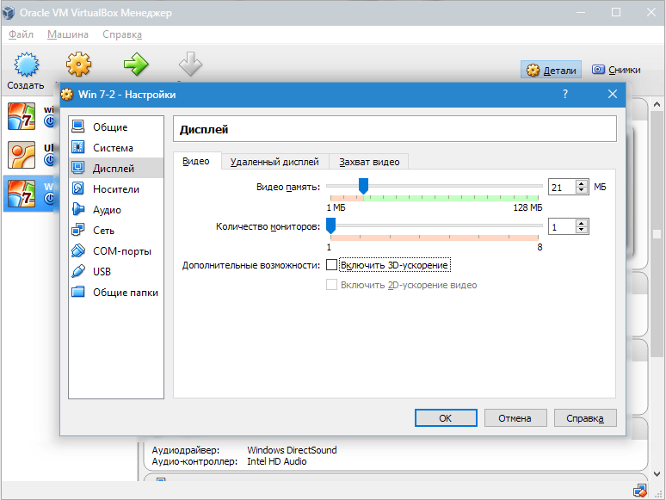Click the Видео память slider handle
The width and height of the screenshot is (666, 500).
point(363,186)
